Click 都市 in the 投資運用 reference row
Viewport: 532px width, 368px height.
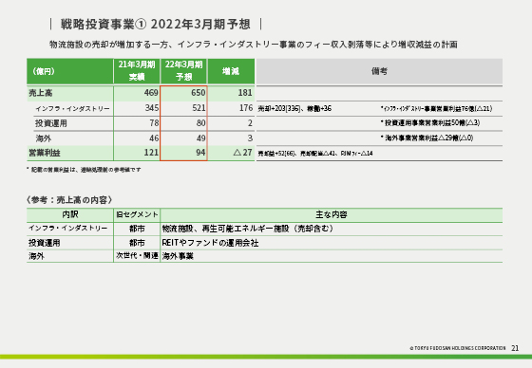pos(137,243)
